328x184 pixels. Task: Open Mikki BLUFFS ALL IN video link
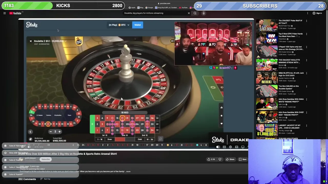point(291,74)
